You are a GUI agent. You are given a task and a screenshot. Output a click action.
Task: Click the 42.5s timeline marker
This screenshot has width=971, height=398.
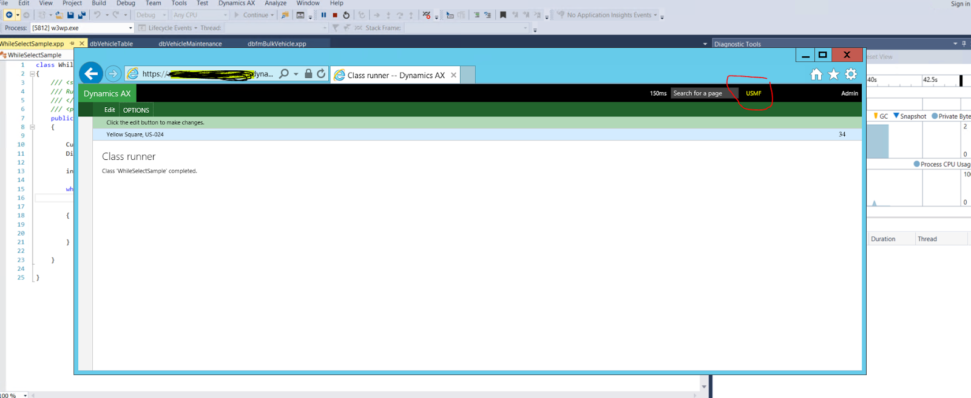coord(930,79)
